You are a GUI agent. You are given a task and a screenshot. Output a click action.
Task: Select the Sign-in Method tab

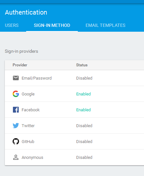coord(52,25)
